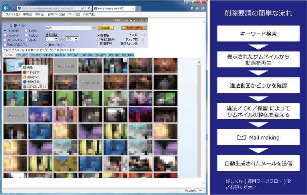
Task: Open the zoom level dropdown arrow
Action: coord(200,191)
